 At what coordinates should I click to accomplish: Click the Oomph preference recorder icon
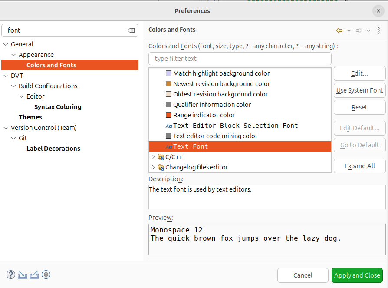46,275
